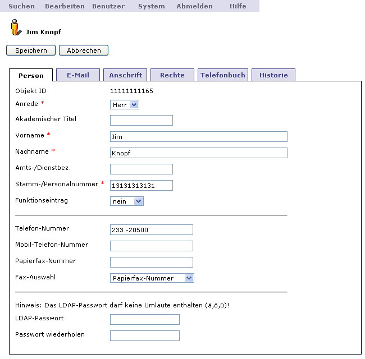Screen dimensions: 365x359
Task: Click the Stamm-/Personalnummer field
Action: point(142,185)
